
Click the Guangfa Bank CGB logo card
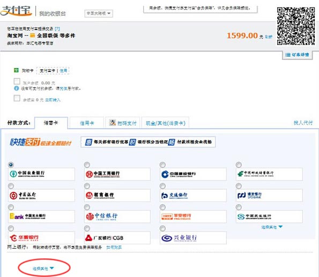[x=117, y=238]
